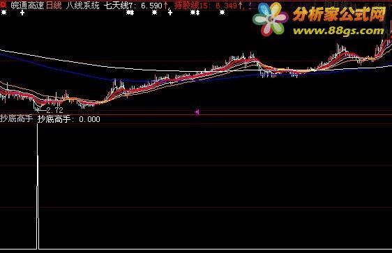Viewport: 392px width, 253px height.
Task: Select the magenta triangle marker on time axis
Action: coord(197,112)
